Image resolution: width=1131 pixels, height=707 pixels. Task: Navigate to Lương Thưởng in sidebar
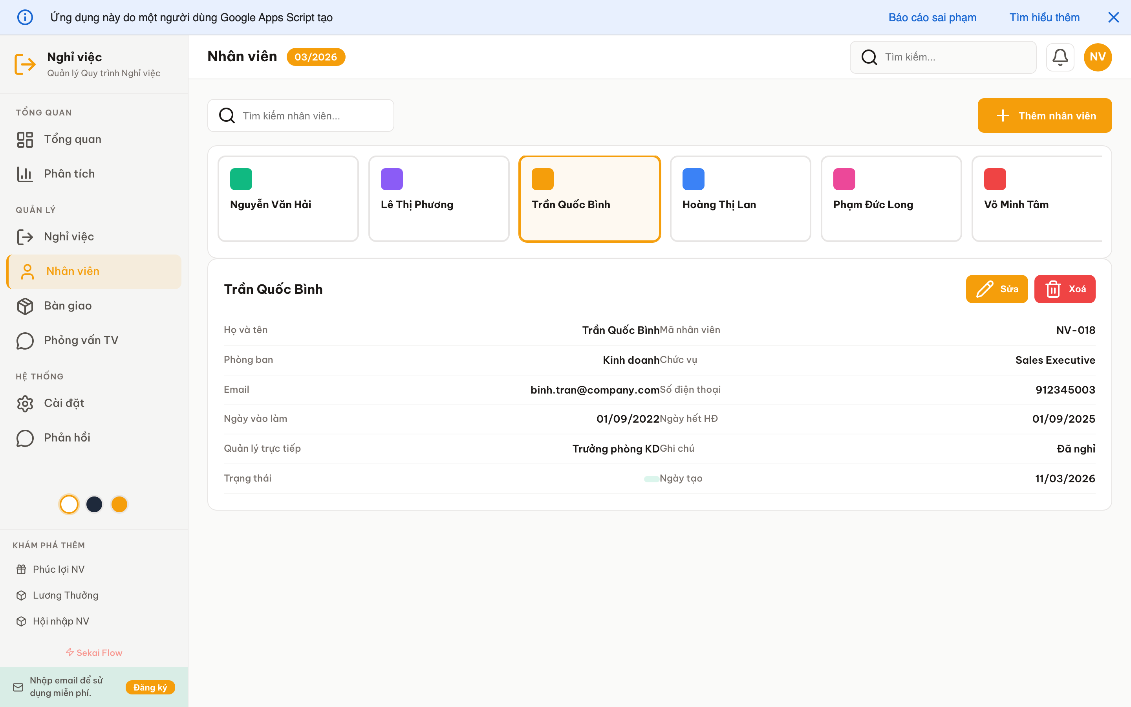(66, 595)
